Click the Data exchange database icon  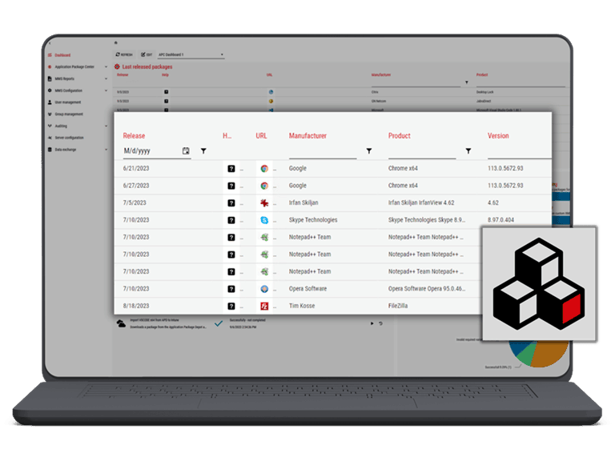point(50,150)
